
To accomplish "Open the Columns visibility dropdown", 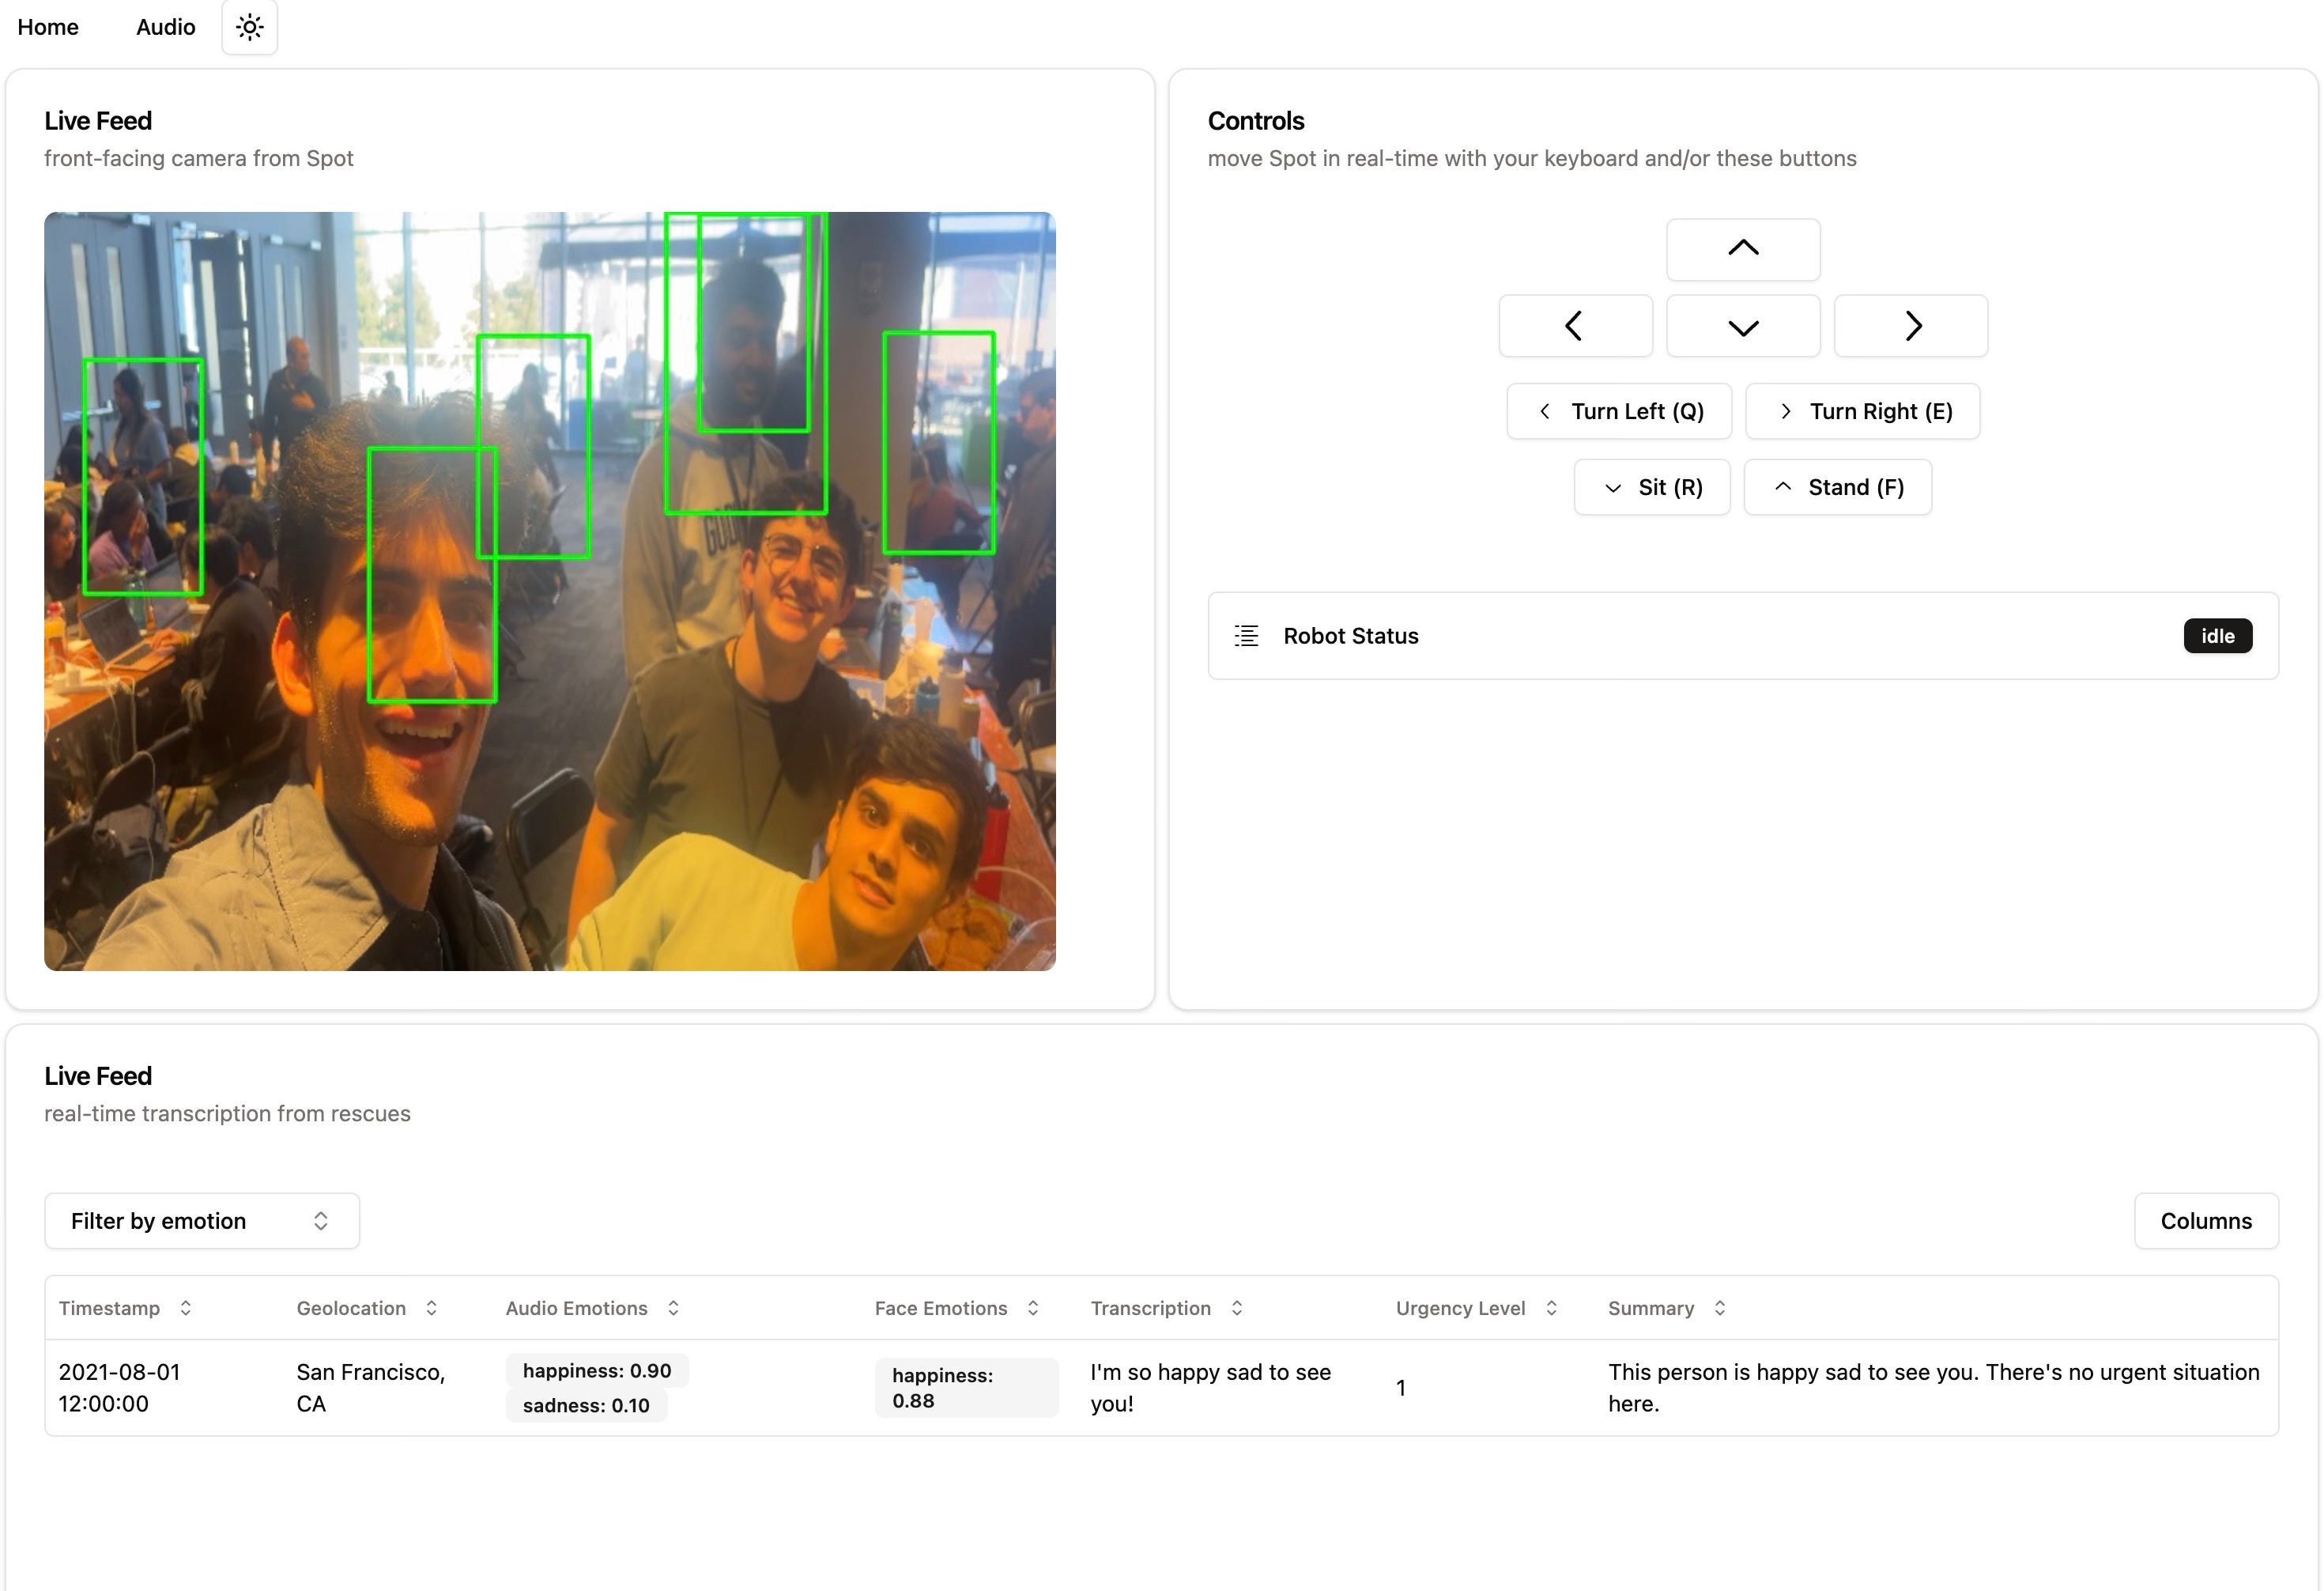I will pos(2205,1221).
